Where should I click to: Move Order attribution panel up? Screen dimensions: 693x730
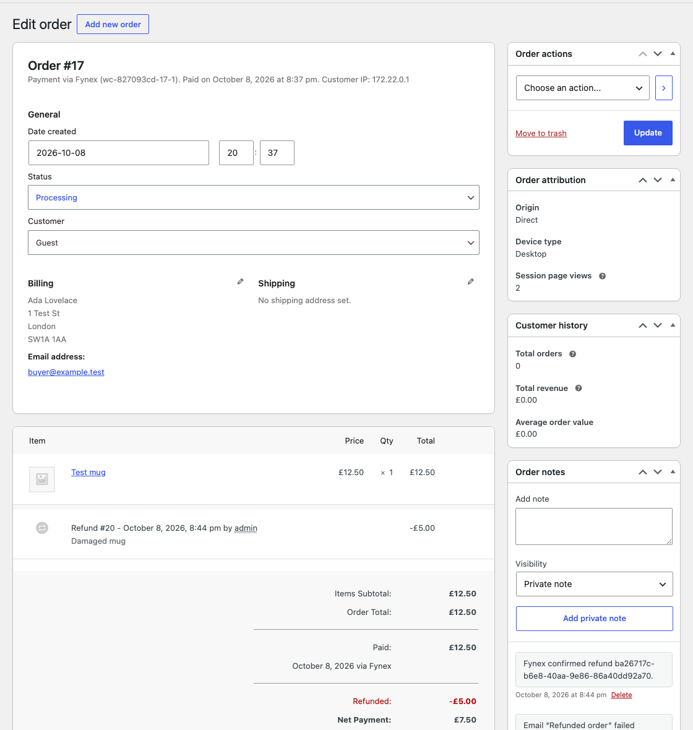click(x=643, y=180)
